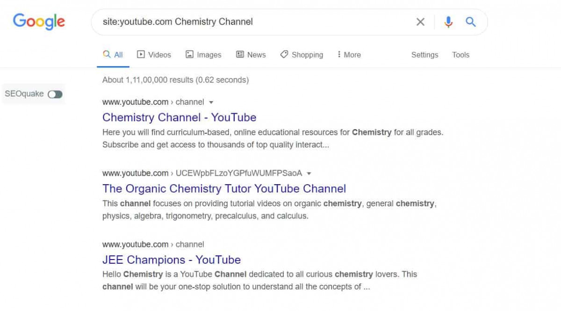Click the Tools menu
The image size is (561, 311).
pos(460,55)
